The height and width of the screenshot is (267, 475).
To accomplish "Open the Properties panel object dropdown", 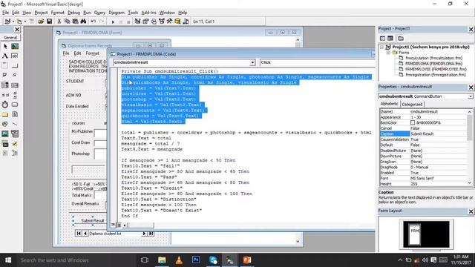I will tap(470, 96).
